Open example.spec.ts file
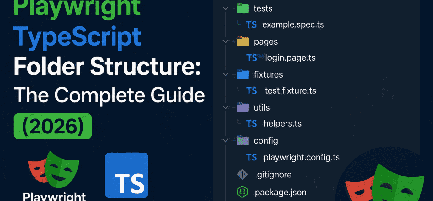 [x=293, y=25]
